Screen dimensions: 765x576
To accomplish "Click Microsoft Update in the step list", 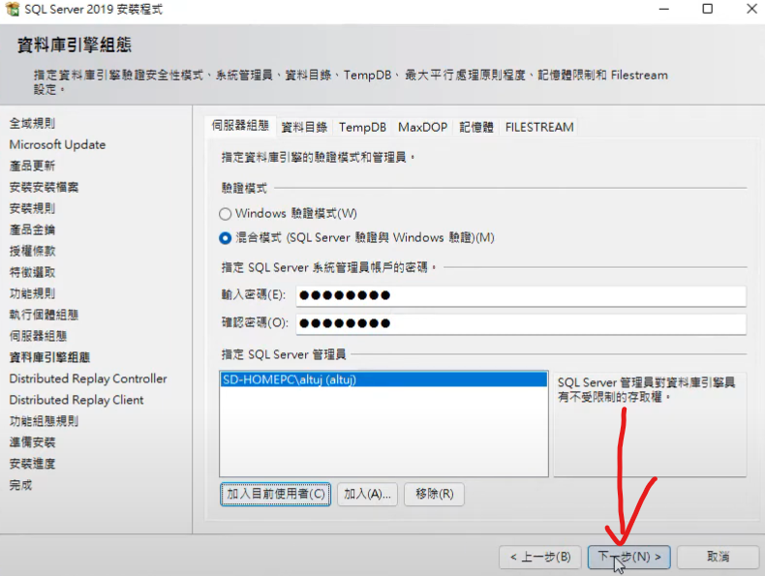I will click(57, 145).
